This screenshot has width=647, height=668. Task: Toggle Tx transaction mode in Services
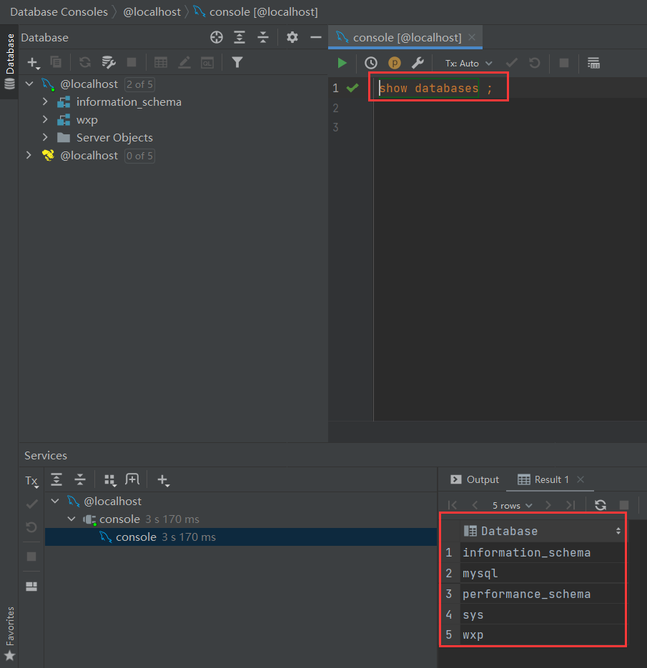coord(31,481)
